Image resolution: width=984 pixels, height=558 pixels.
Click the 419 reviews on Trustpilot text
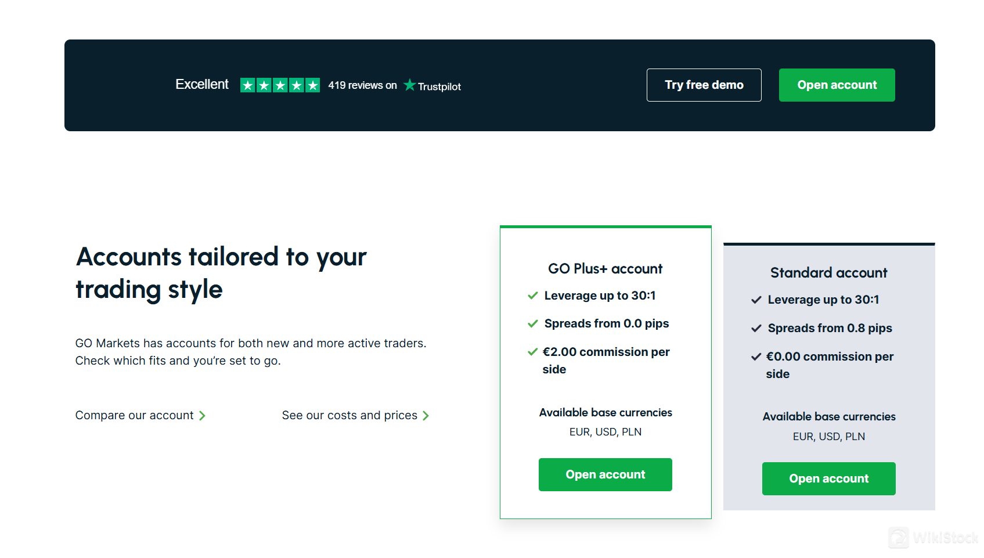(362, 85)
